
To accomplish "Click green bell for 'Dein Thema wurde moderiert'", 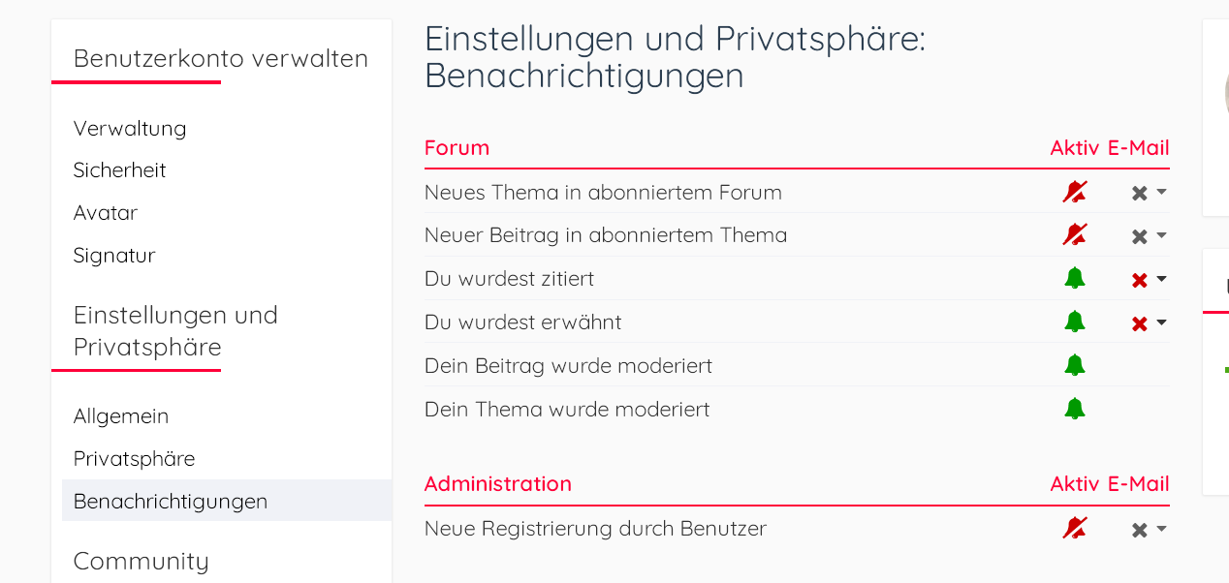I will [x=1074, y=409].
